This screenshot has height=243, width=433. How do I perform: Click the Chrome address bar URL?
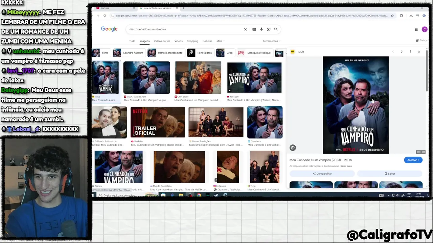(x=251, y=16)
